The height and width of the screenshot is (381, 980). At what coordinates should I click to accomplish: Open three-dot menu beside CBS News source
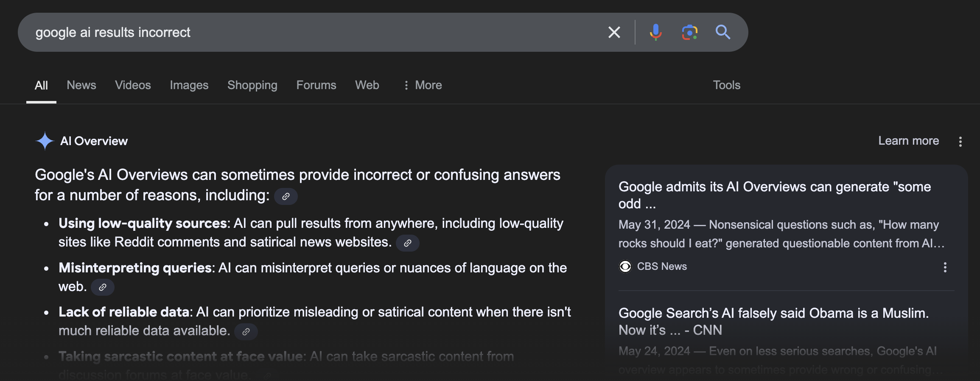coord(945,267)
